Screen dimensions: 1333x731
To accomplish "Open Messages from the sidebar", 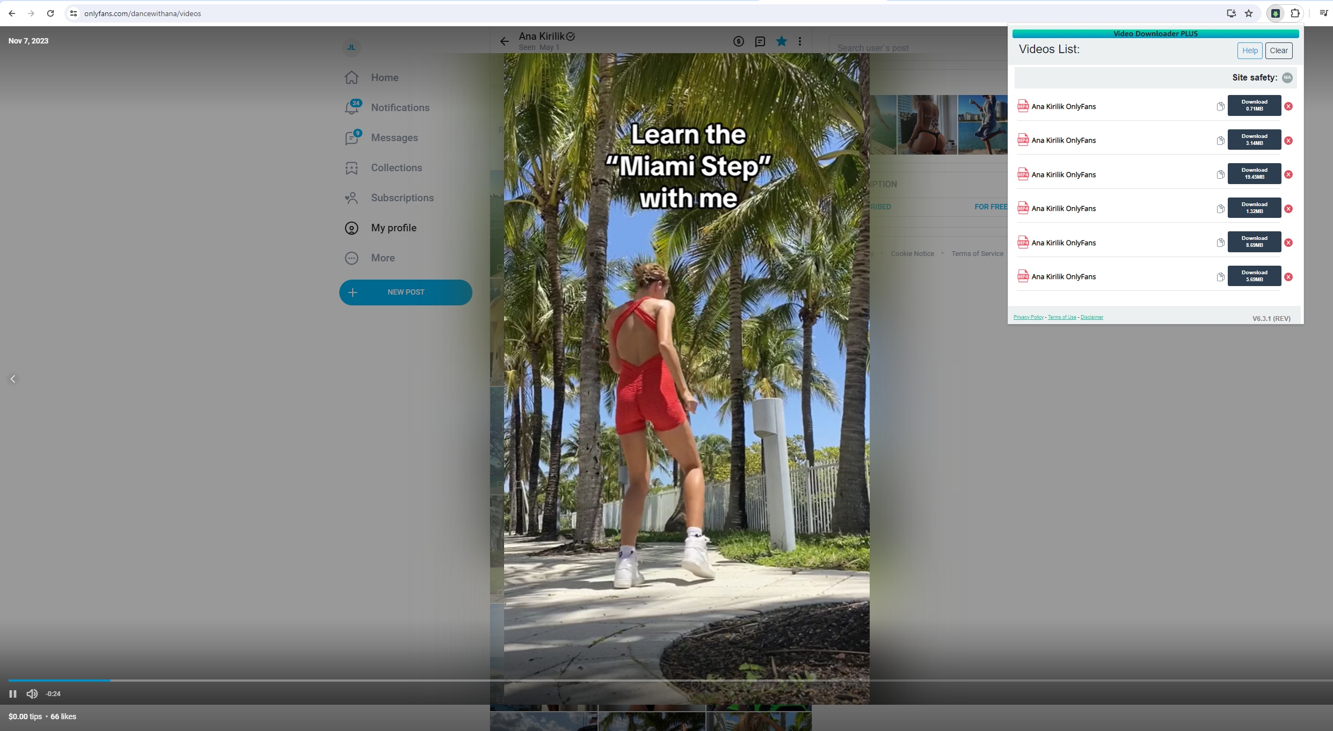I will pos(394,138).
